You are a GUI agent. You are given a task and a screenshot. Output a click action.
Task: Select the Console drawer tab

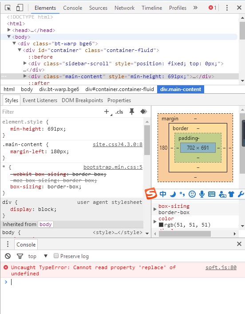[x=26, y=245]
